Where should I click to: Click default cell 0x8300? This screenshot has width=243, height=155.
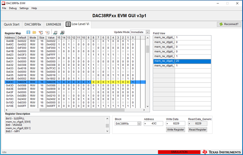[x=22, y=102]
